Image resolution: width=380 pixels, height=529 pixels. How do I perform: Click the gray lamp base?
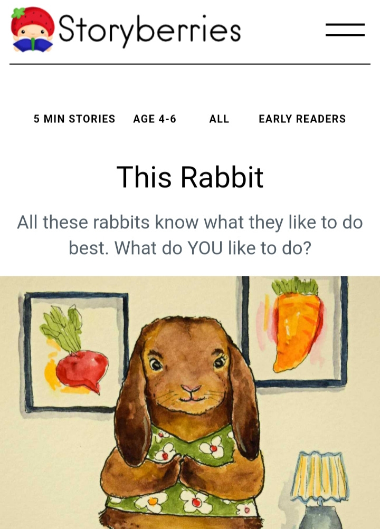coord(319,516)
